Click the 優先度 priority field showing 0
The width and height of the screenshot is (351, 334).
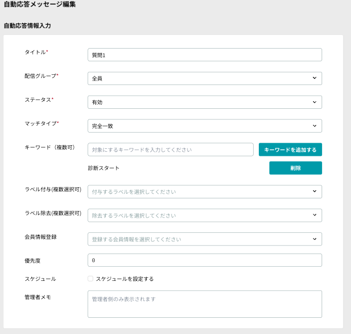pyautogui.click(x=205, y=260)
